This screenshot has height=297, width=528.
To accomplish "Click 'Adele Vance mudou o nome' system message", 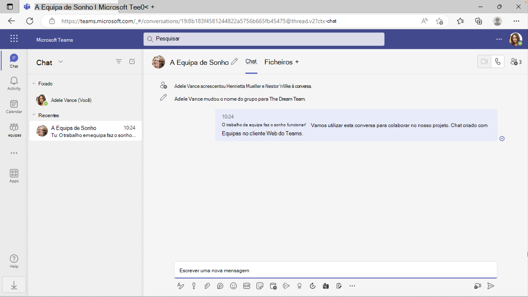I will coord(240,99).
